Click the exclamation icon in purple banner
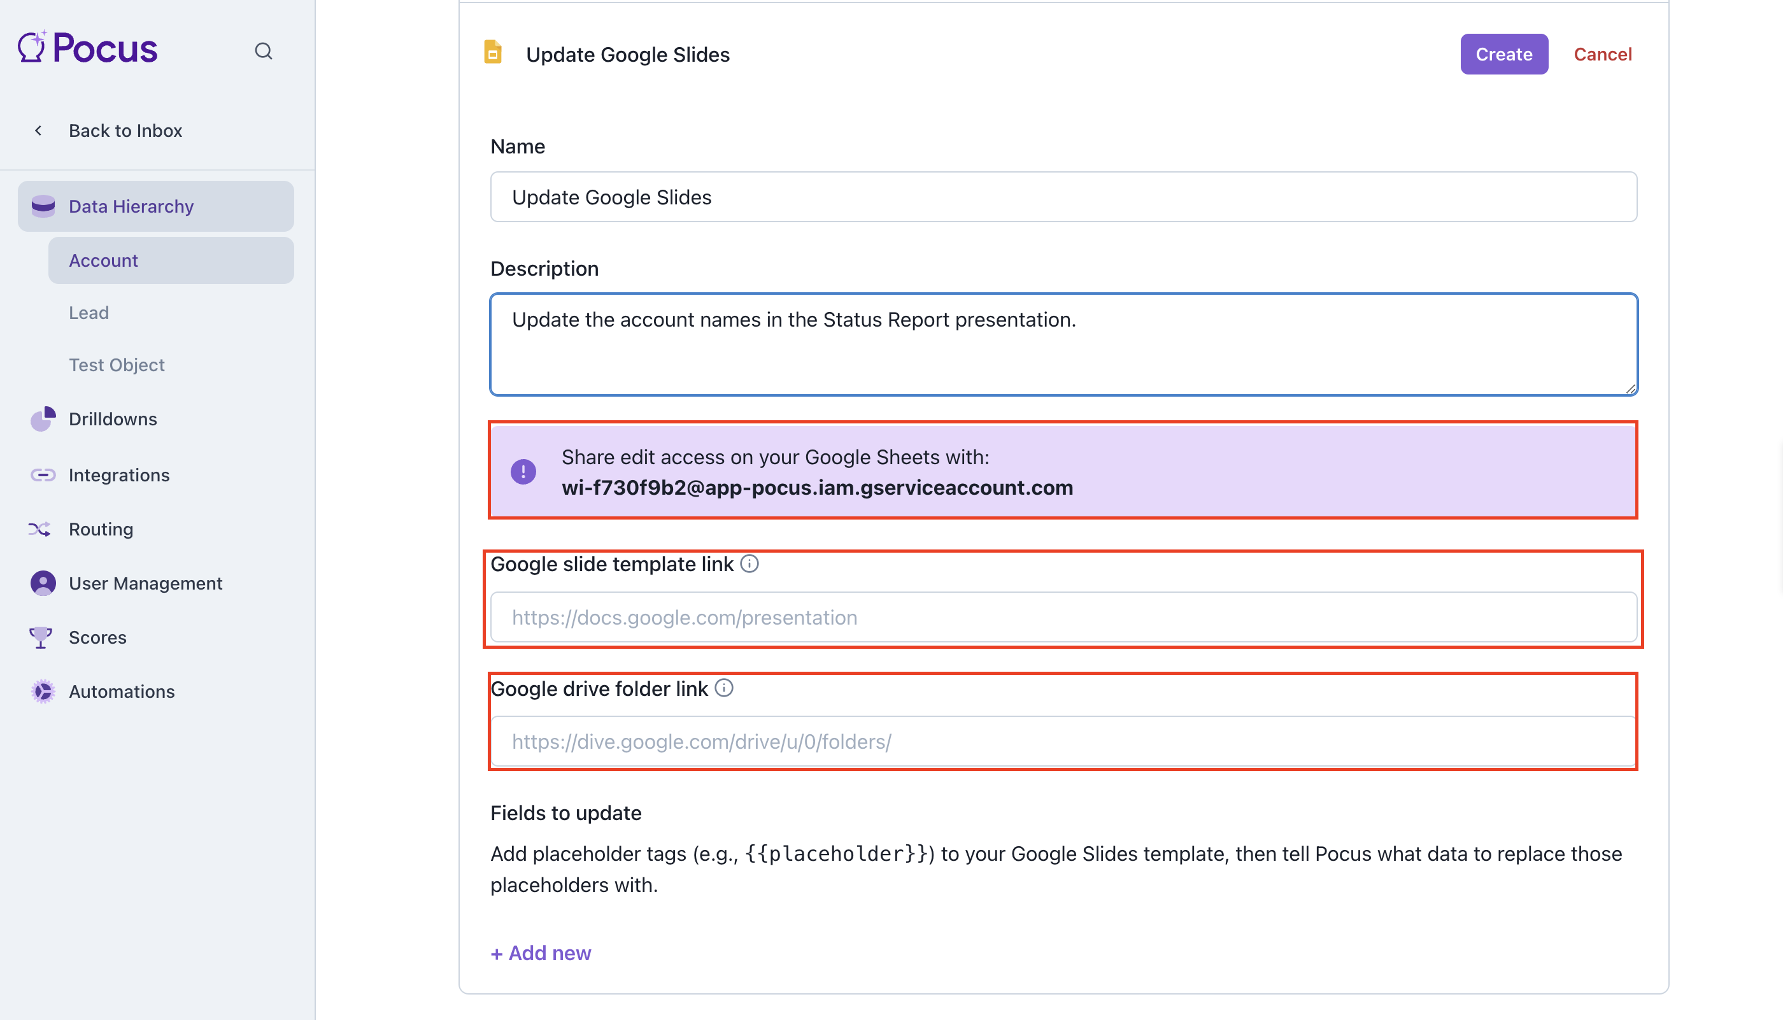1783x1020 pixels. coord(523,471)
